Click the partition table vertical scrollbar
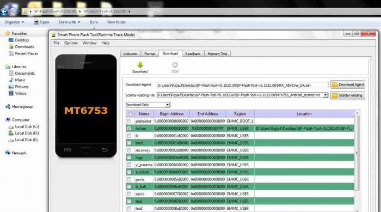 (357, 161)
